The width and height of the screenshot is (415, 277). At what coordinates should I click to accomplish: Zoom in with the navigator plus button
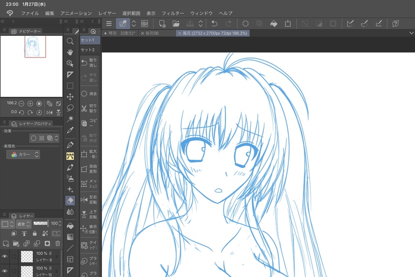[30, 104]
